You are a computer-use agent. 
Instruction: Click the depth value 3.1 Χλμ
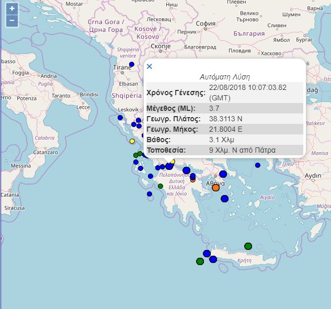click(x=222, y=140)
